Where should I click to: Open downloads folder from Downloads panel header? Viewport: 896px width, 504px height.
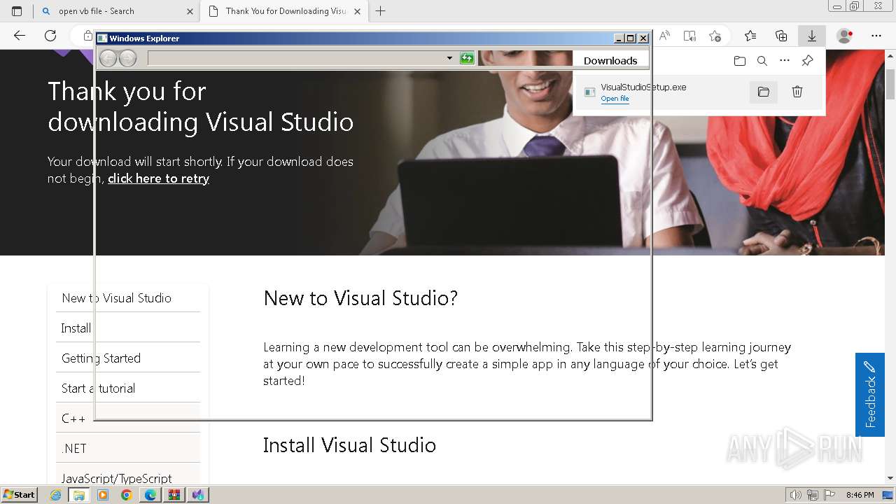tap(740, 61)
